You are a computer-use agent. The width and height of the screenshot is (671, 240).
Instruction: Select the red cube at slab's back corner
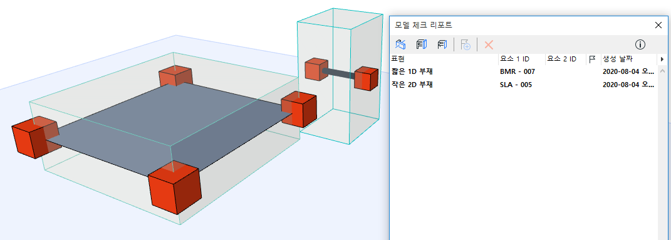pyautogui.click(x=175, y=76)
